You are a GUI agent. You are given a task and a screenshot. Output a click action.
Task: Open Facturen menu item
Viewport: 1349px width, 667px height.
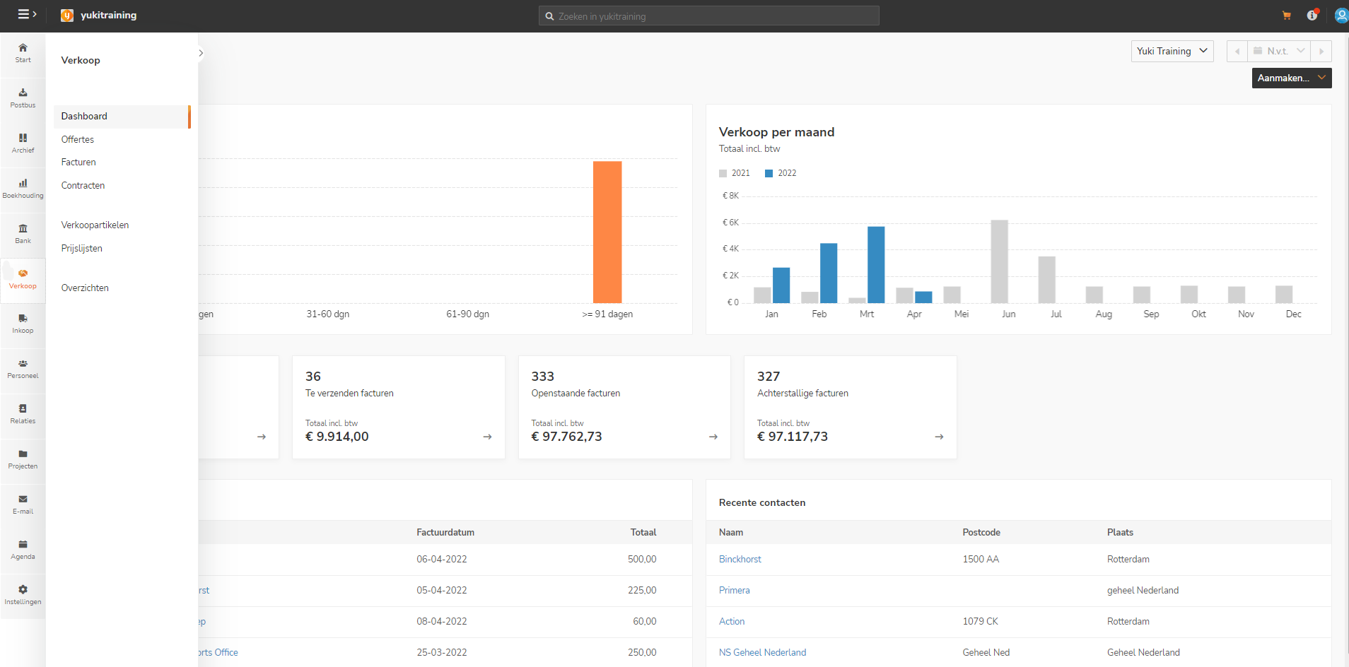(78, 163)
